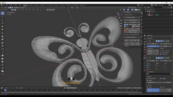Click the Play animation button in the timeline
The width and height of the screenshot is (173, 97).
coord(72,88)
